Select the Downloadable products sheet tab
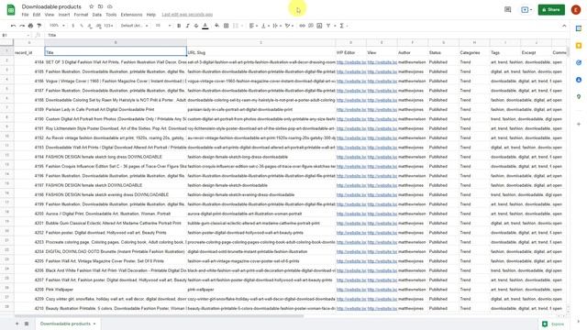The image size is (587, 330). coord(67,324)
